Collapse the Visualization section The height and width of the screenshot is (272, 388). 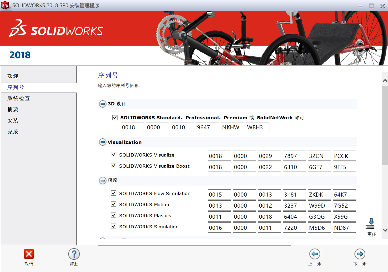(103, 142)
